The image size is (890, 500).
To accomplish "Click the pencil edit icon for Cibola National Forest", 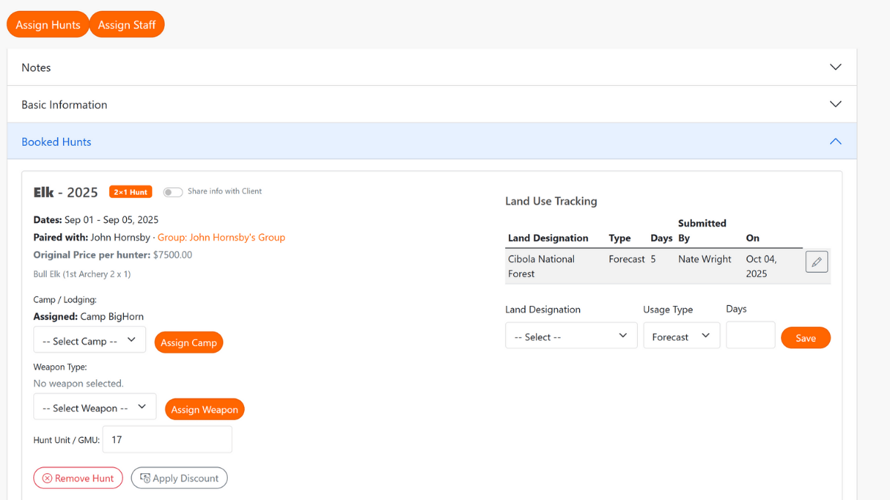I will [x=817, y=262].
